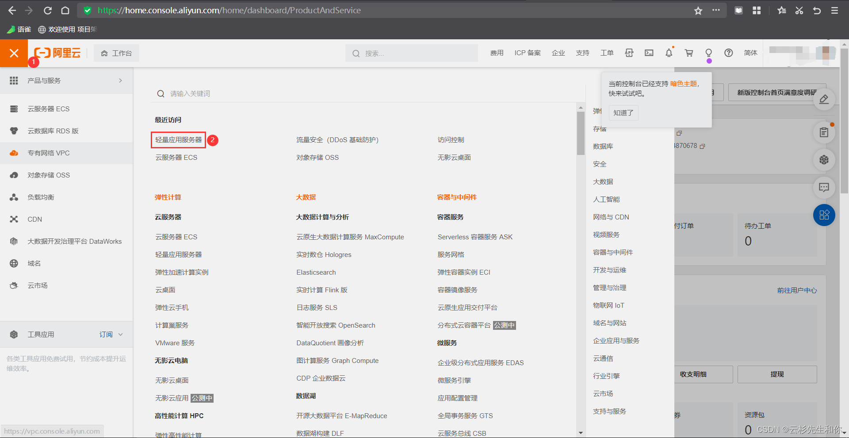Open the 暗色主题 link in the tooltip
The image size is (849, 438).
click(x=684, y=83)
